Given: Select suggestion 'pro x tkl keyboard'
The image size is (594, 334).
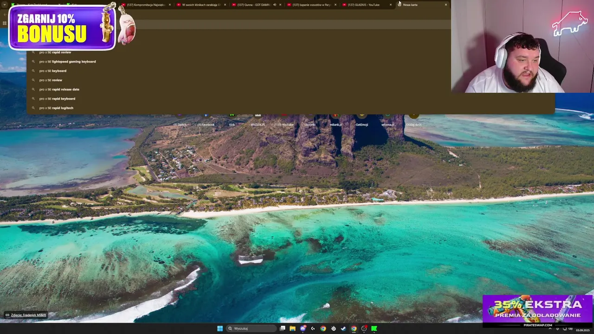Looking at the screenshot, I should point(291,71).
